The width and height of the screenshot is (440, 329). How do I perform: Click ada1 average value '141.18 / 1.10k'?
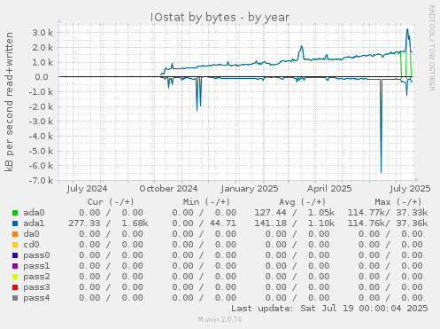(x=295, y=223)
